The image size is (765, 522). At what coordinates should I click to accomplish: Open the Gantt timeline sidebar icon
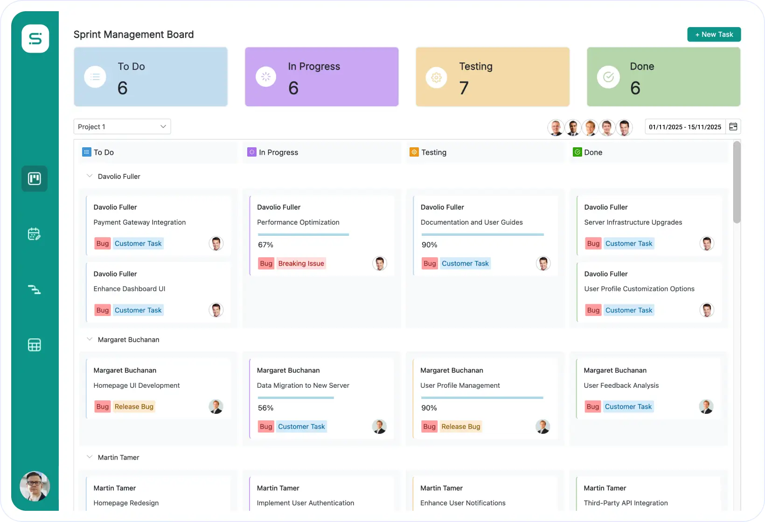35,289
